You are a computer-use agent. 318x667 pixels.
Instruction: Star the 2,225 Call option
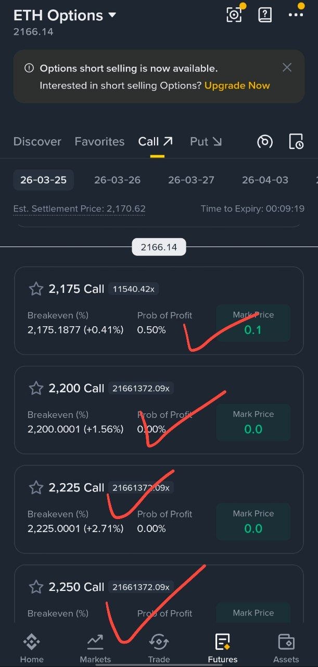pyautogui.click(x=36, y=488)
